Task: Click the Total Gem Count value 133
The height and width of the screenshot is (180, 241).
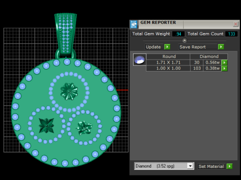Action: click(x=231, y=34)
